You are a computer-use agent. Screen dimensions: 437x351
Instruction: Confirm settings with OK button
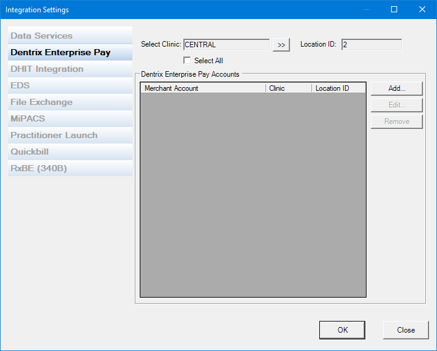pos(342,330)
